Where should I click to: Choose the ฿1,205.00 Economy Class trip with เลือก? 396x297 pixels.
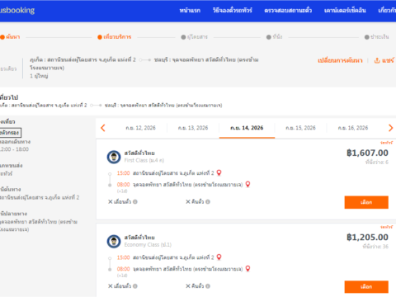click(366, 287)
